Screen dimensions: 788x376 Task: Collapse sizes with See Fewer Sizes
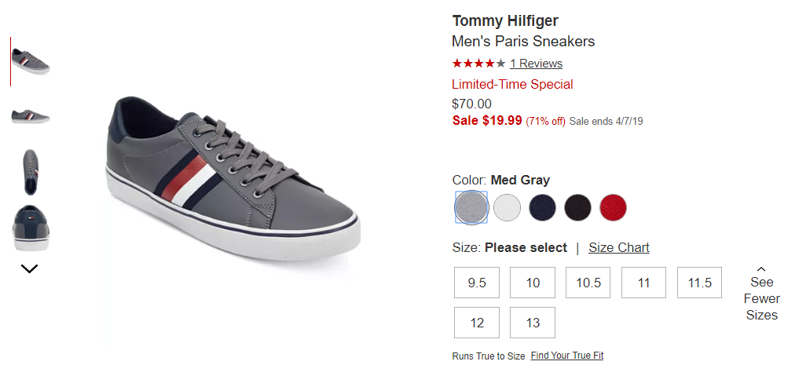pos(761,294)
